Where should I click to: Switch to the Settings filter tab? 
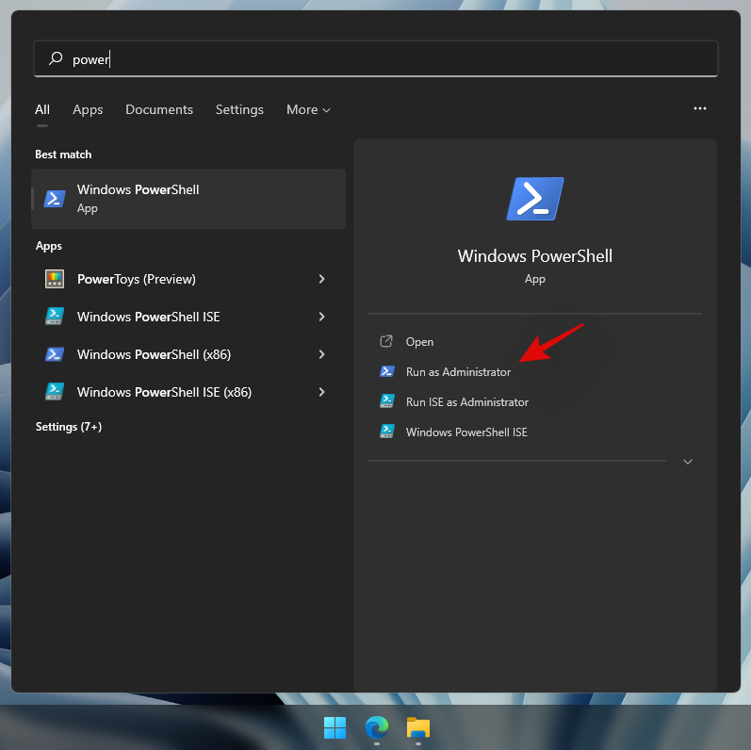tap(239, 109)
